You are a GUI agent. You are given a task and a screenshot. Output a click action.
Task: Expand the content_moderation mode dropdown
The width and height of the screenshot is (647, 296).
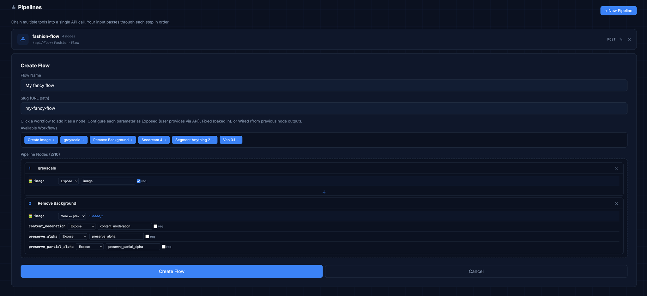tap(82, 226)
